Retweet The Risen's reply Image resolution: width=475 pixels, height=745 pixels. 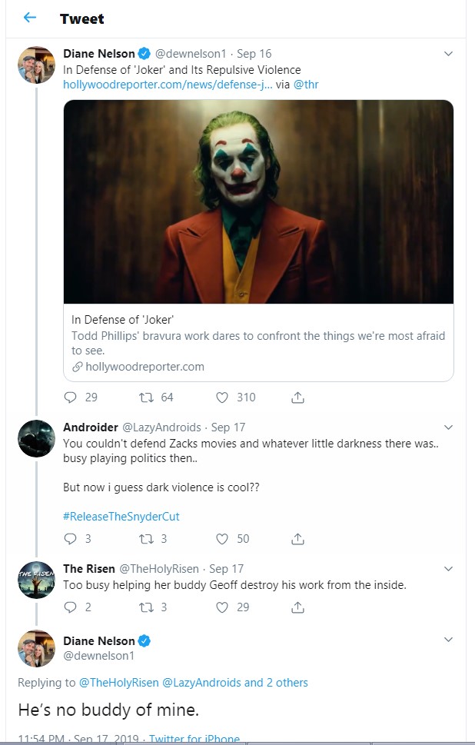coord(146,607)
